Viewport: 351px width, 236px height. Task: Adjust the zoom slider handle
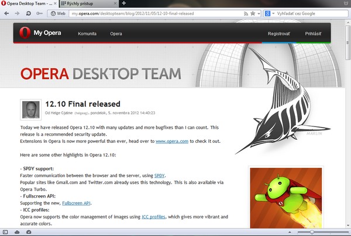point(312,232)
